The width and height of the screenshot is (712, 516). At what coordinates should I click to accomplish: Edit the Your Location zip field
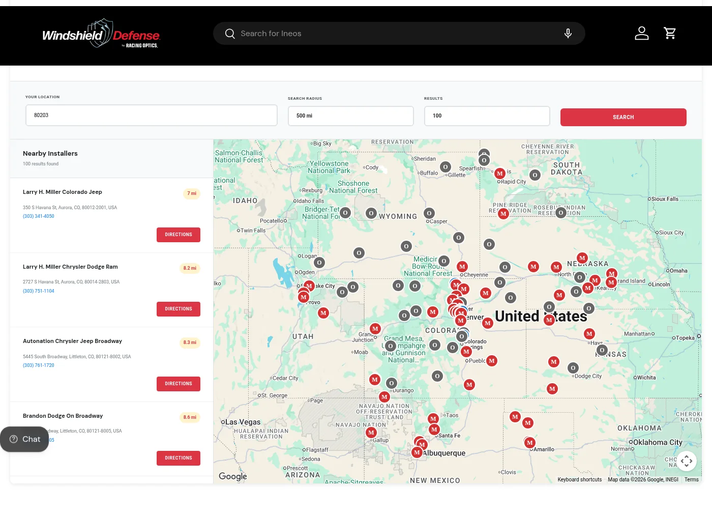click(x=152, y=116)
